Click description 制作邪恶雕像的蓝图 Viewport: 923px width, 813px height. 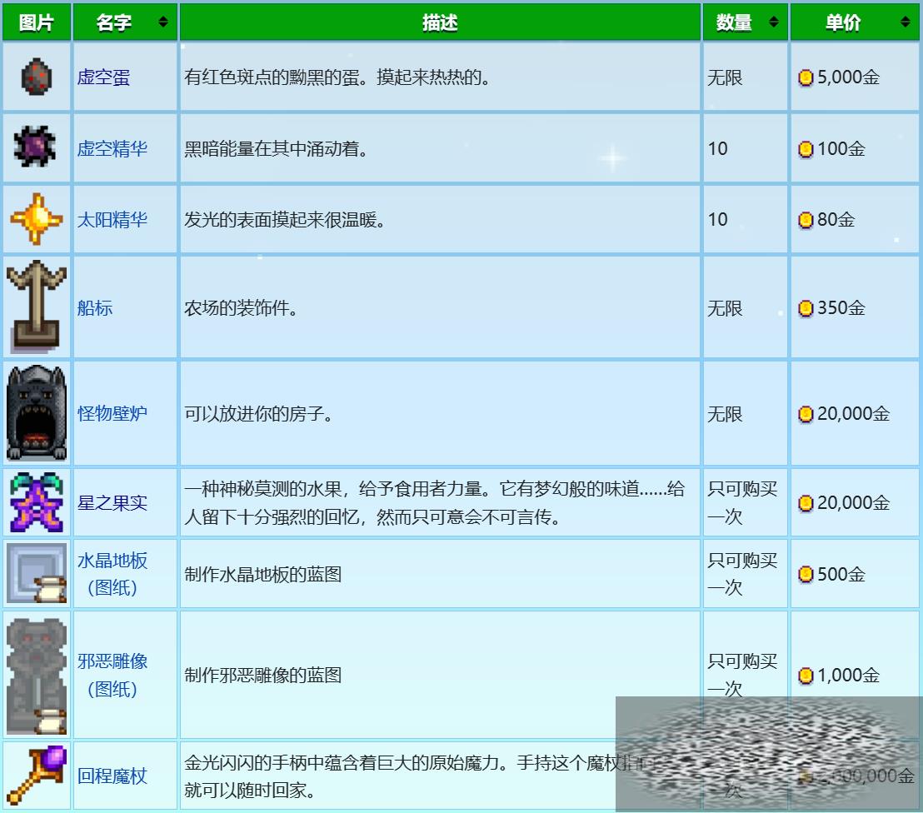263,676
